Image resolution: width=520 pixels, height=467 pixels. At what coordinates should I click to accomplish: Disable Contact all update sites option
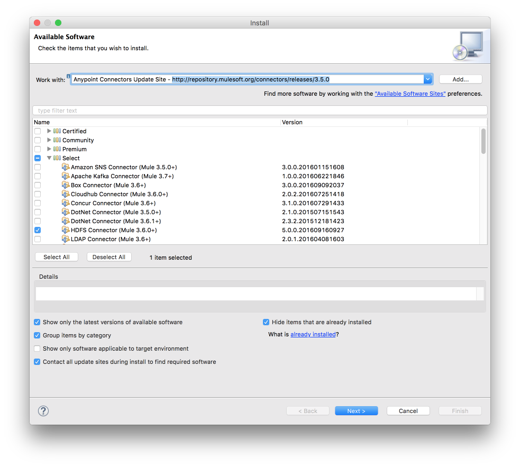tap(37, 362)
